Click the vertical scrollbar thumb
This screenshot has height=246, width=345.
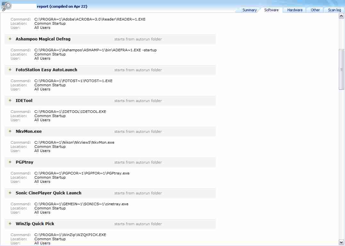click(341, 69)
